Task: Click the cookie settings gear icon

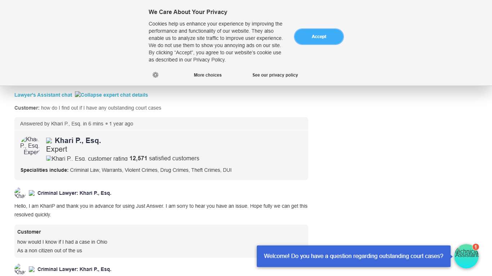Action: pyautogui.click(x=155, y=75)
